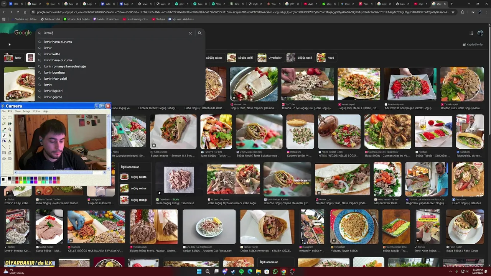Open the 'Kelle Söğüş 250 g' Tazedirekt image
The width and height of the screenshot is (491, 276).
click(179, 180)
